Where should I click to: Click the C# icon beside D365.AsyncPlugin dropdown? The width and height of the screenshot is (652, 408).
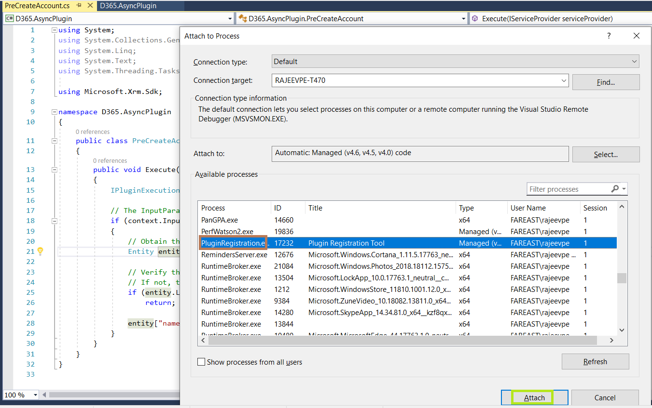[x=9, y=18]
